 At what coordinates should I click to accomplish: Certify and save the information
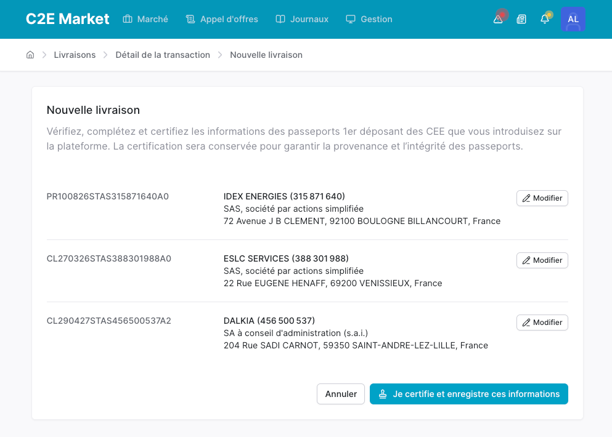click(x=469, y=394)
